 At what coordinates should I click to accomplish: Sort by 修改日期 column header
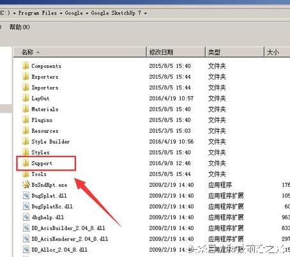point(176,52)
